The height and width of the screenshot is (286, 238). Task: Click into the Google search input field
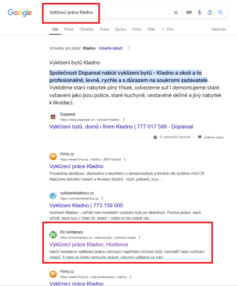pyautogui.click(x=110, y=12)
